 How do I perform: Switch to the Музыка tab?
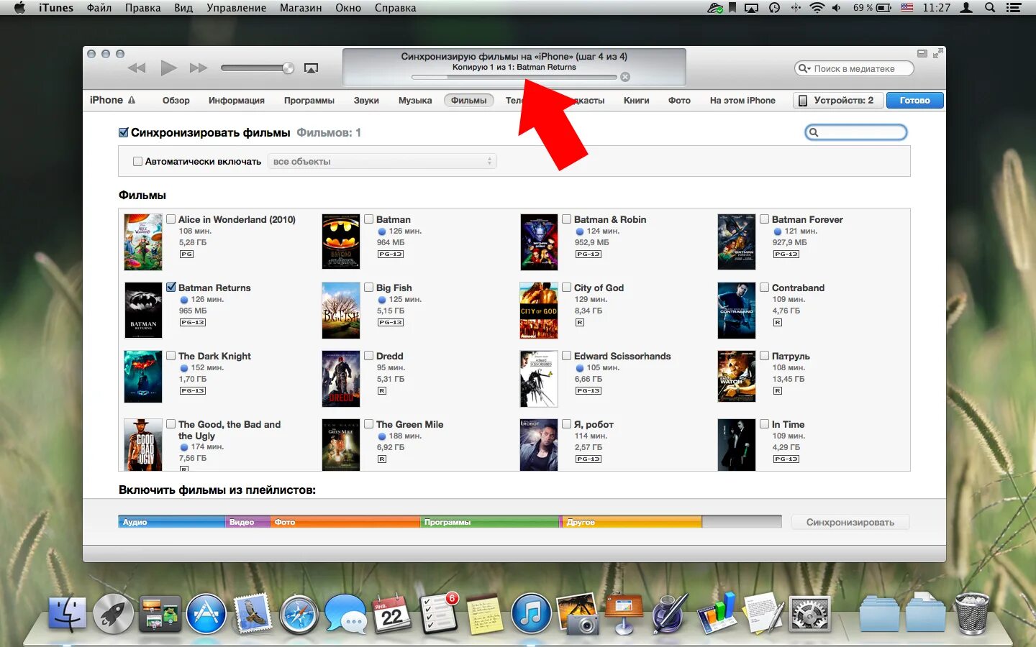pos(415,101)
